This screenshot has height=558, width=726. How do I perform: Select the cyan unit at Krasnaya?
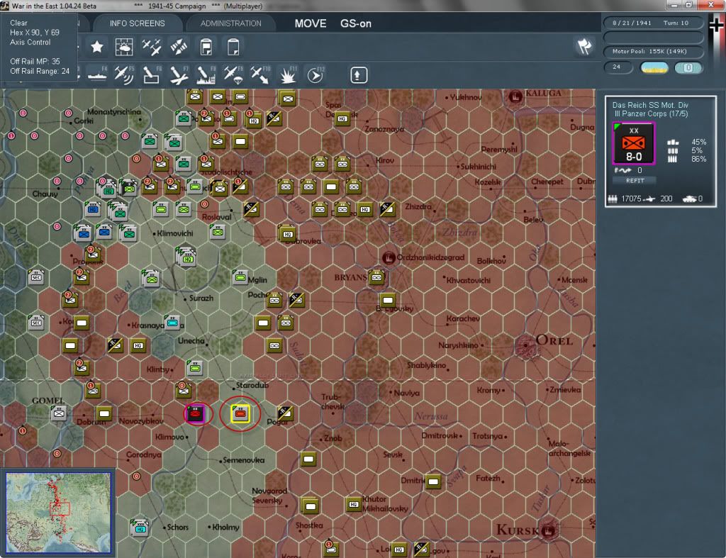(x=172, y=322)
